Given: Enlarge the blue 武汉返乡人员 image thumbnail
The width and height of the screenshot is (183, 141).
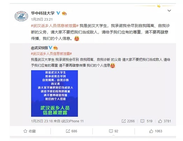Looking at the screenshot, I should [x=55, y=93].
